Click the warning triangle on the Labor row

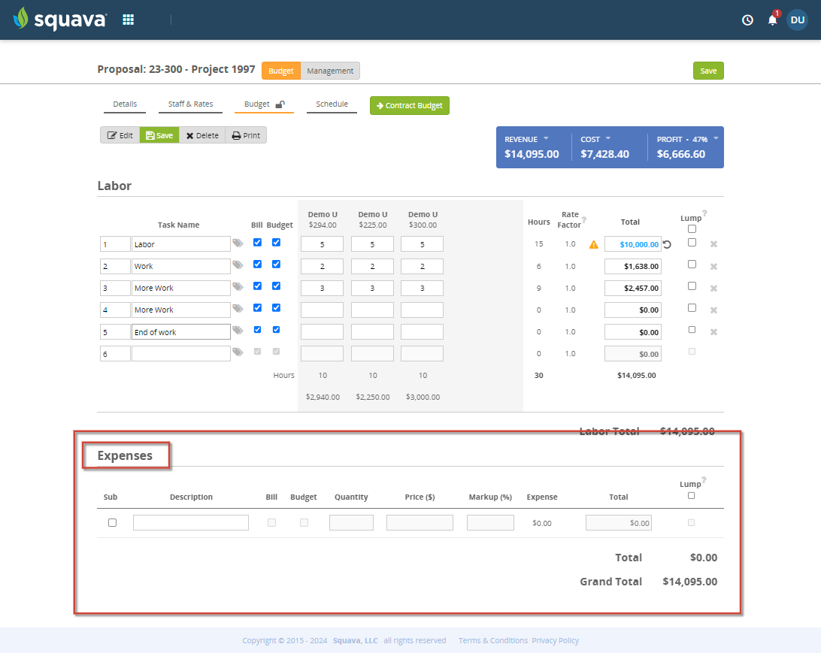click(593, 243)
